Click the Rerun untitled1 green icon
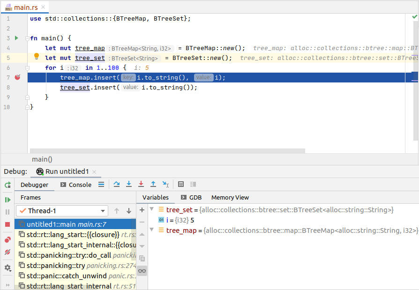The width and height of the screenshot is (419, 290). pos(7,184)
